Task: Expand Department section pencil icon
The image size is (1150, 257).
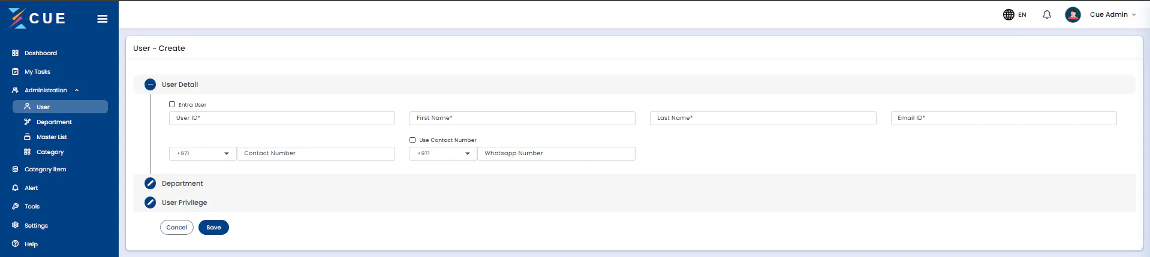Action: click(x=150, y=183)
